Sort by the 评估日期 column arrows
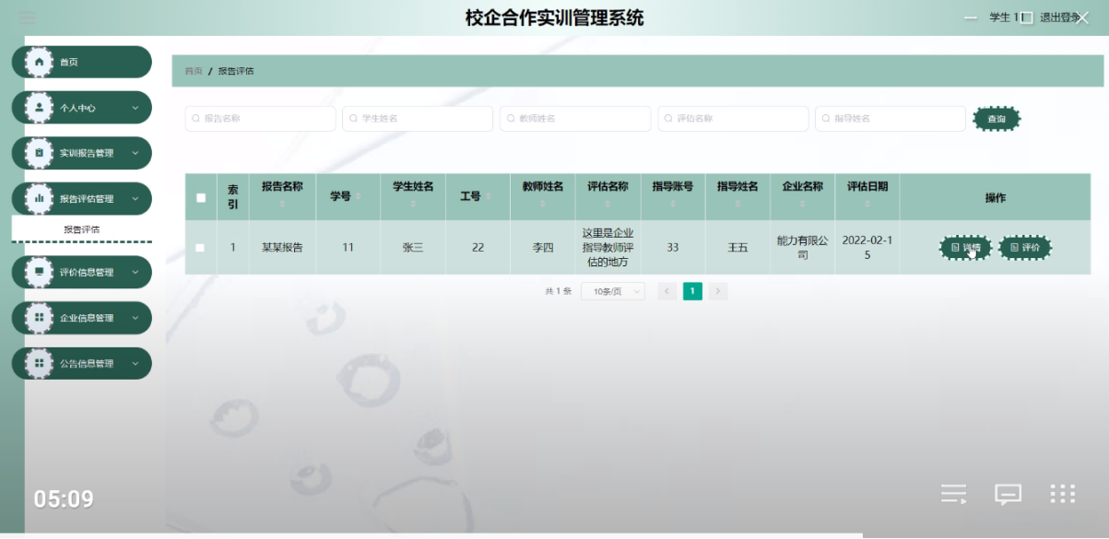This screenshot has height=539, width=1109. pos(867,205)
